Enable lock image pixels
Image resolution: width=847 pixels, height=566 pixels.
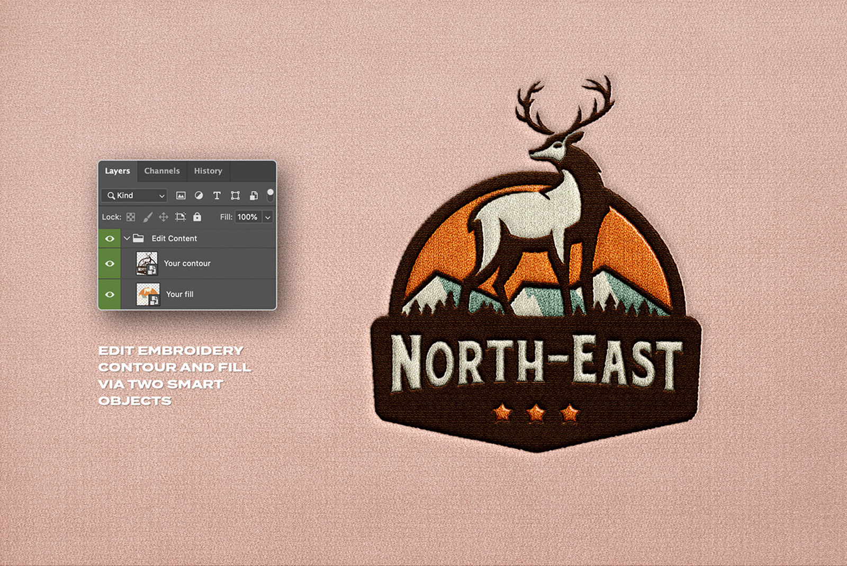coord(148,217)
